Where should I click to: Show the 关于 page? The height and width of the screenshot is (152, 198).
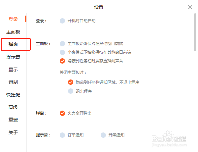coord(13,132)
